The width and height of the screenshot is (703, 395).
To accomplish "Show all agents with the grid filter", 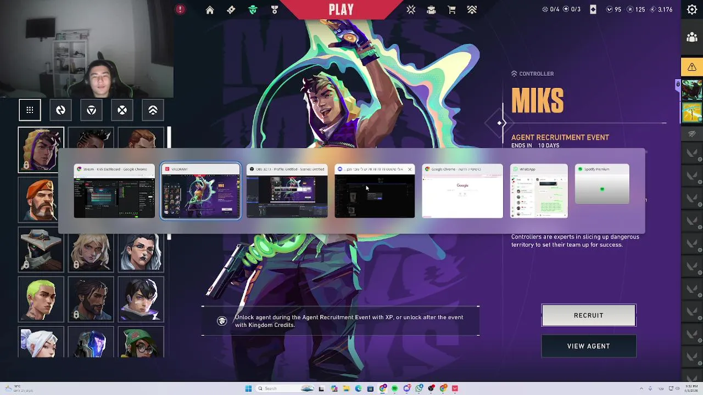I will tap(30, 110).
